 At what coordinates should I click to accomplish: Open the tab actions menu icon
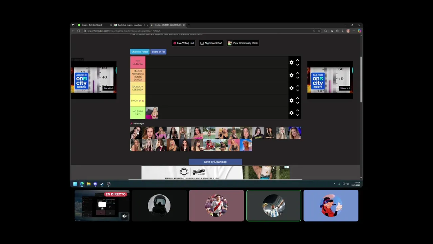[x=73, y=25]
